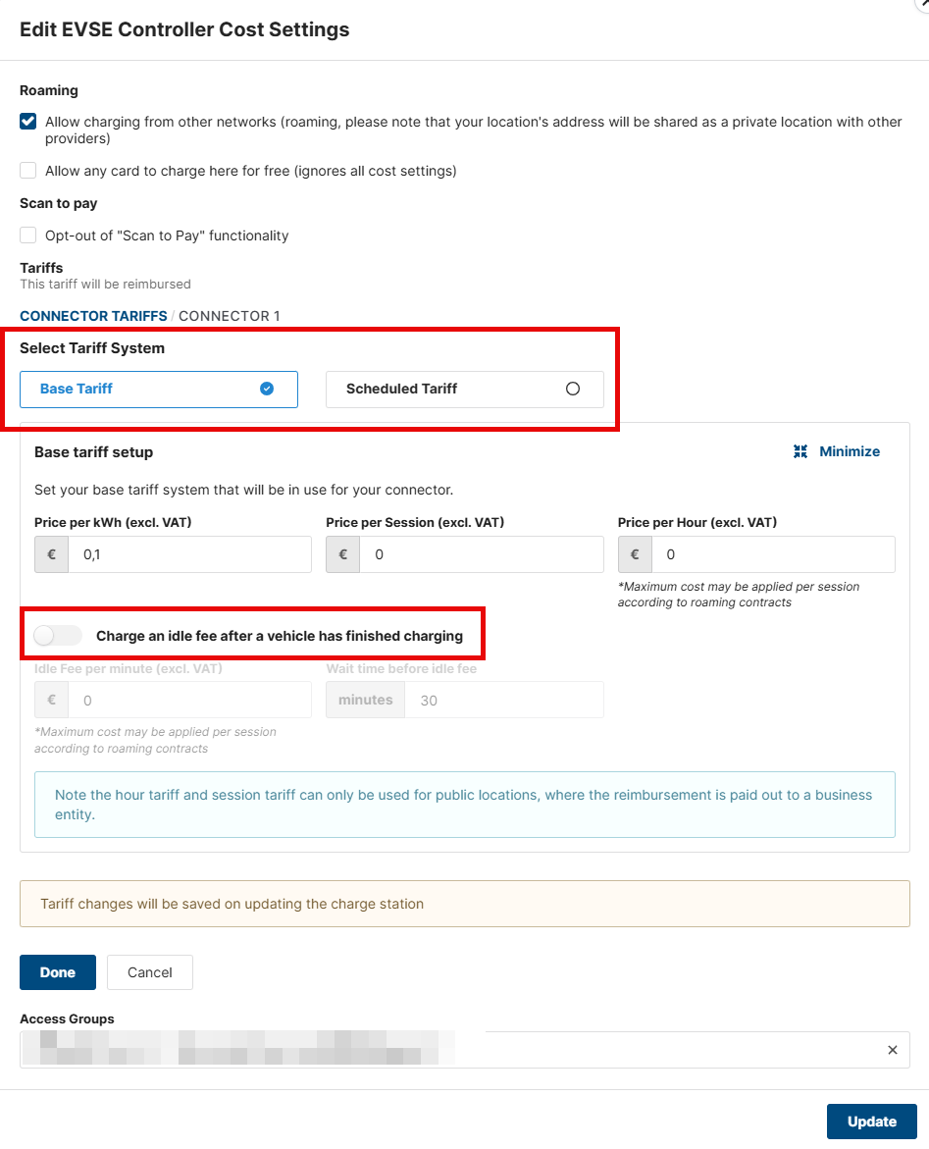Screen dimensions: 929x1149
Task: Uncheck Allow charging from other networks
Action: tap(28, 123)
